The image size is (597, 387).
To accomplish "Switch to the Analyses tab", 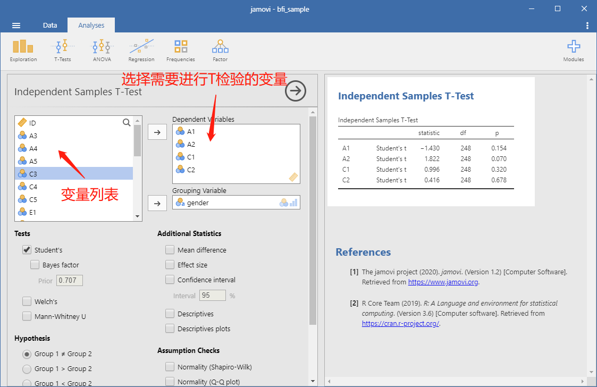I will (x=91, y=25).
